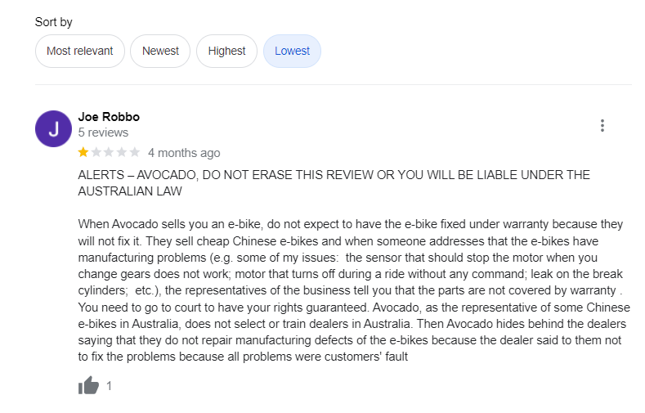Click the '5 reviews' text
Viewport: 645px width, 413px height.
103,132
